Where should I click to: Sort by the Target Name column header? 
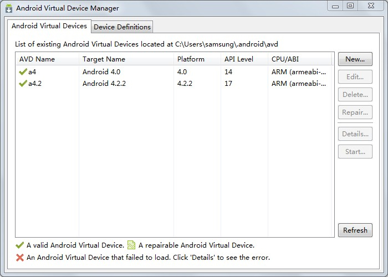click(x=126, y=59)
